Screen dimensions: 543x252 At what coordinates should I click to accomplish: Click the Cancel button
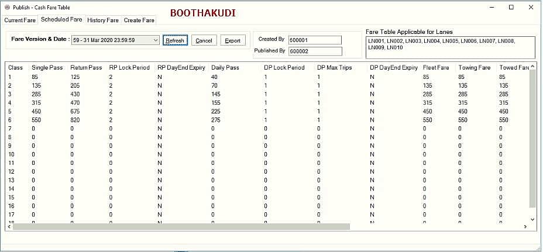point(204,40)
